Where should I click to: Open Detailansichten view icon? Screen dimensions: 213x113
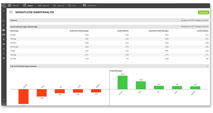pos(85,5)
